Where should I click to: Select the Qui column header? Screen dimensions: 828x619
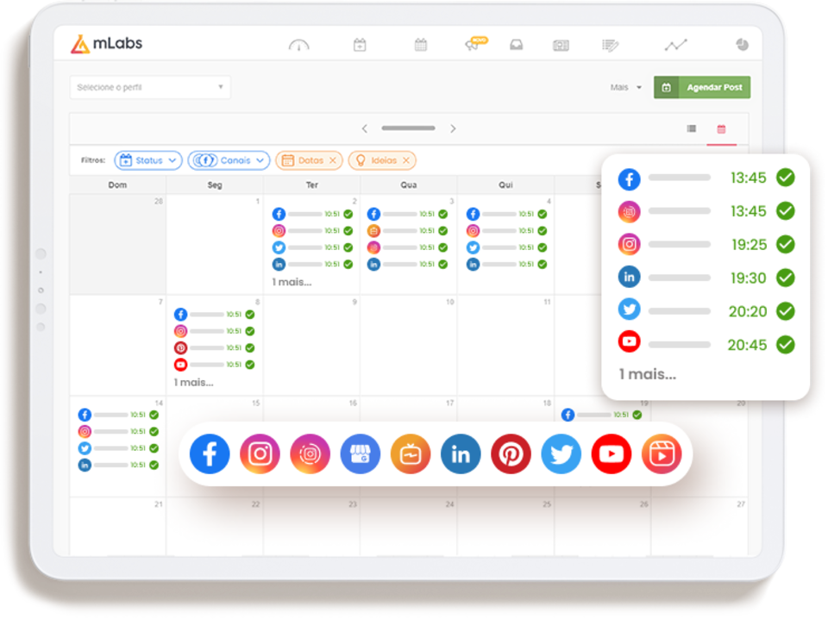click(505, 185)
